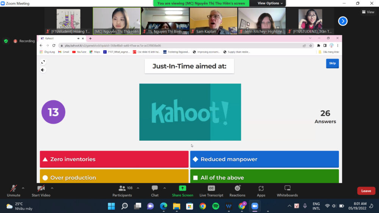Go forward in the shared browser
This screenshot has height=213, width=379.
coord(47,45)
